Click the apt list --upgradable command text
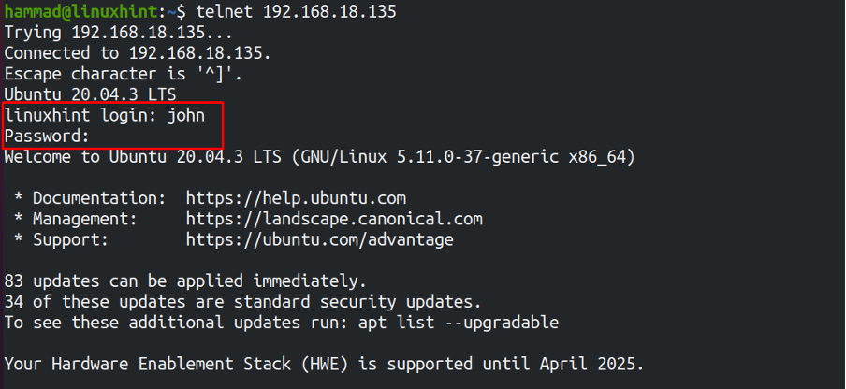 [459, 323]
